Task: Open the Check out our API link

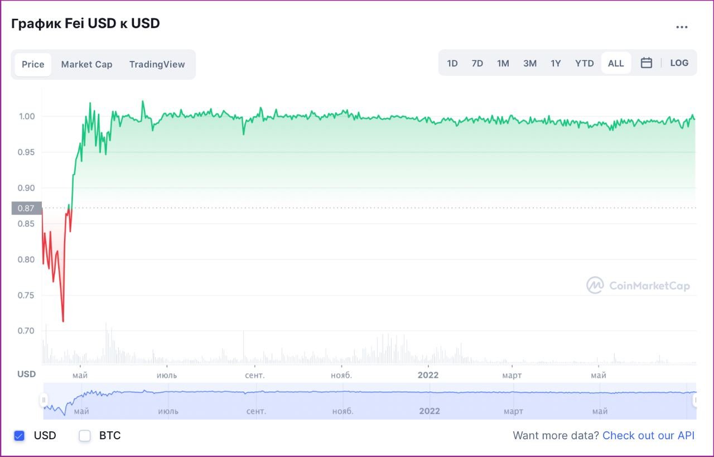Action: click(x=648, y=436)
